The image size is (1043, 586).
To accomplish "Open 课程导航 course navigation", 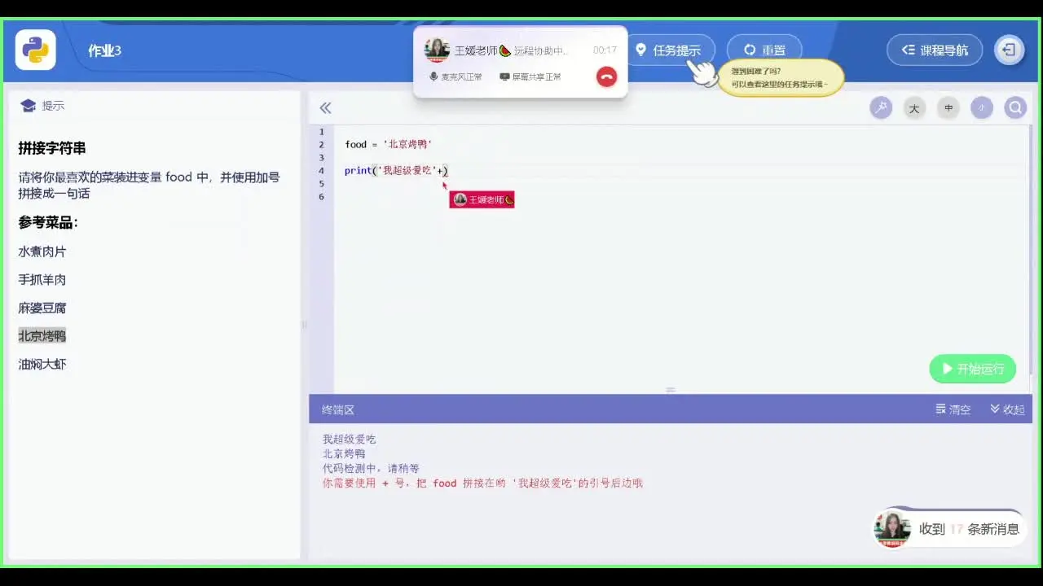I will coord(934,50).
